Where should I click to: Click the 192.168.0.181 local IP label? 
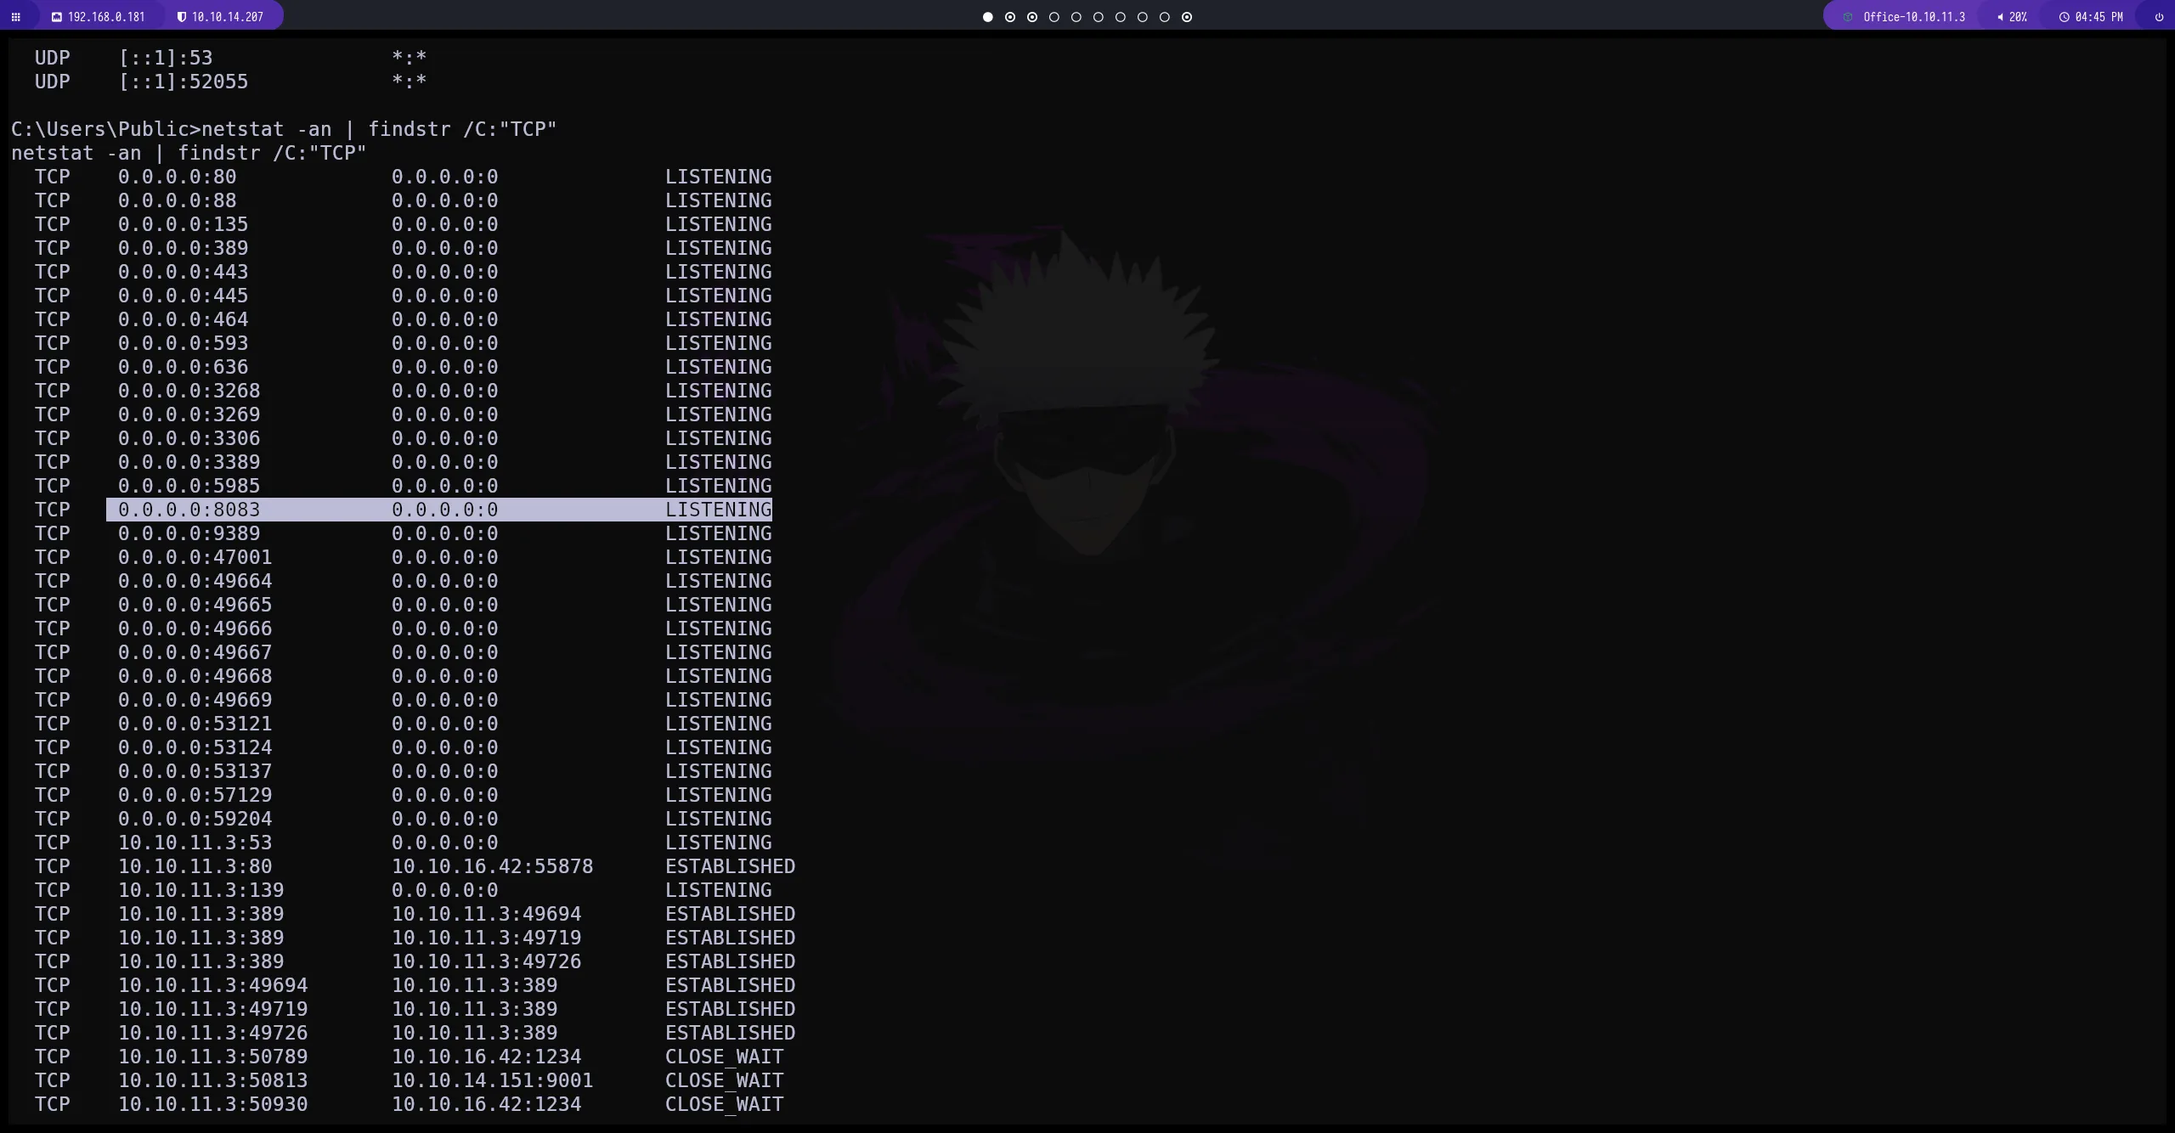[x=106, y=17]
